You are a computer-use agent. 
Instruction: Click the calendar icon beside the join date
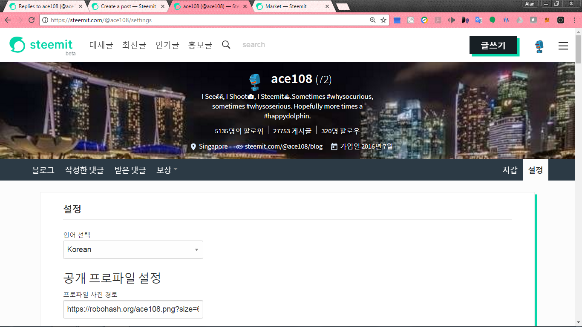[334, 146]
